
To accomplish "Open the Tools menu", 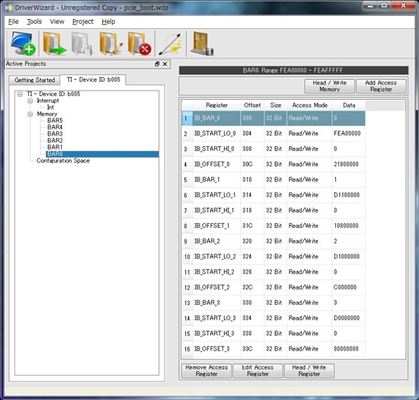I will [34, 21].
